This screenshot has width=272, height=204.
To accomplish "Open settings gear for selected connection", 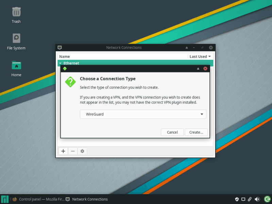I will tap(82, 151).
